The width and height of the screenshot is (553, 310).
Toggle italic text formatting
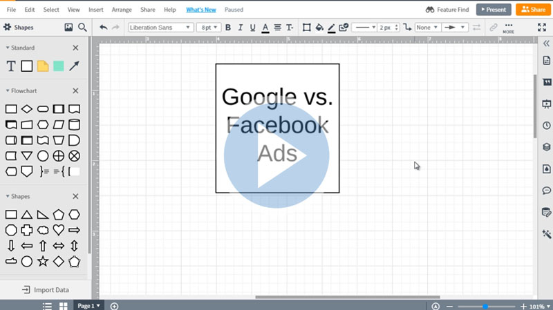click(x=240, y=28)
